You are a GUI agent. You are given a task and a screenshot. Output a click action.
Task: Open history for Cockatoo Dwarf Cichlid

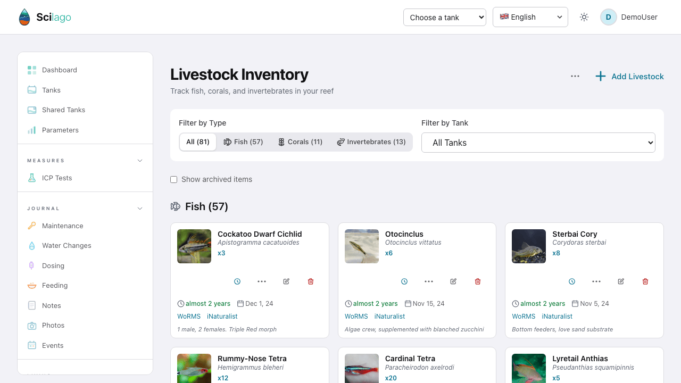(237, 281)
